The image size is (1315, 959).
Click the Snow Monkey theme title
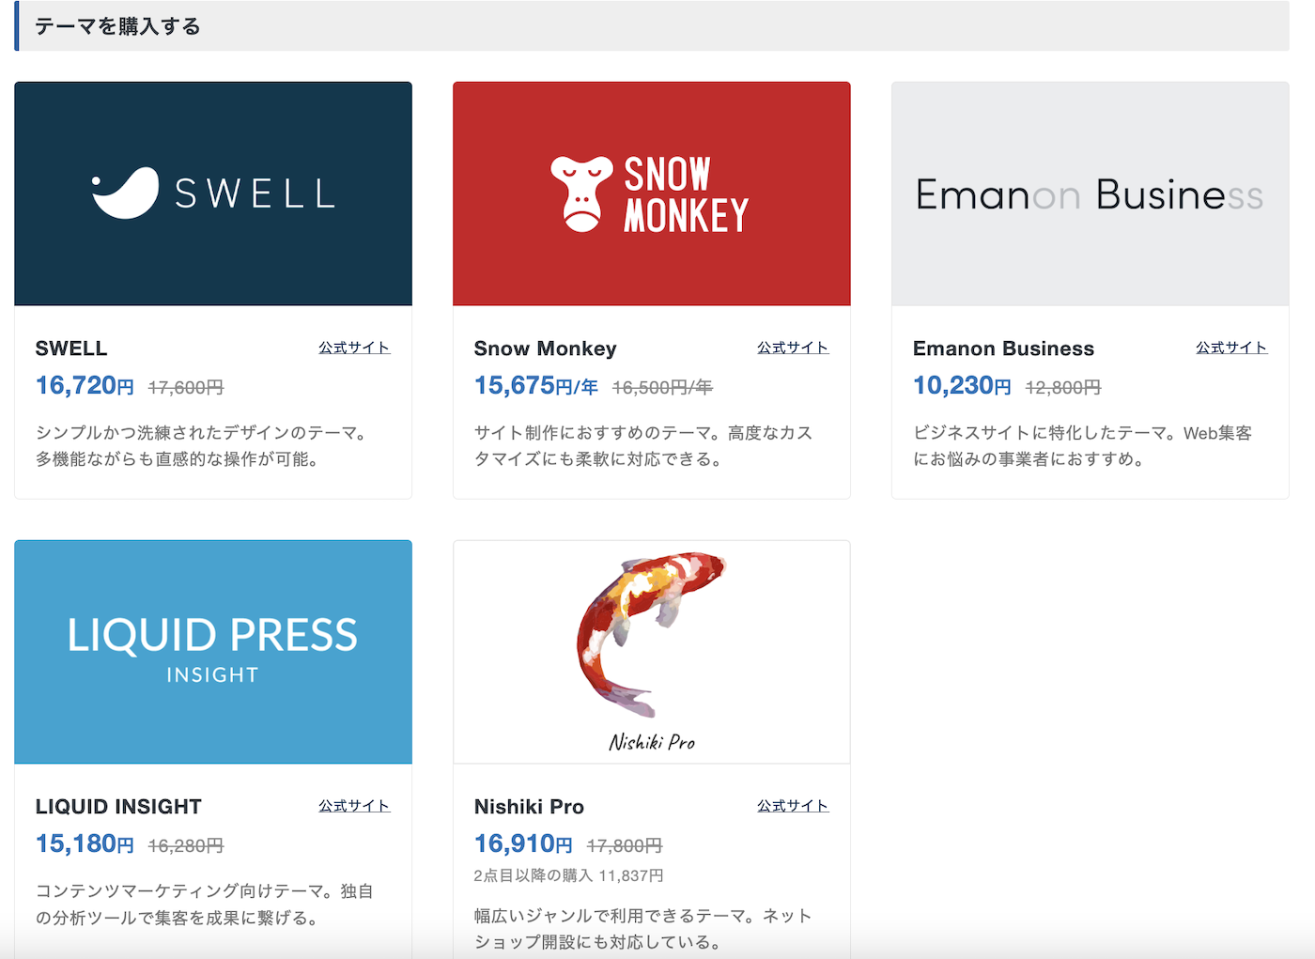pyautogui.click(x=545, y=348)
